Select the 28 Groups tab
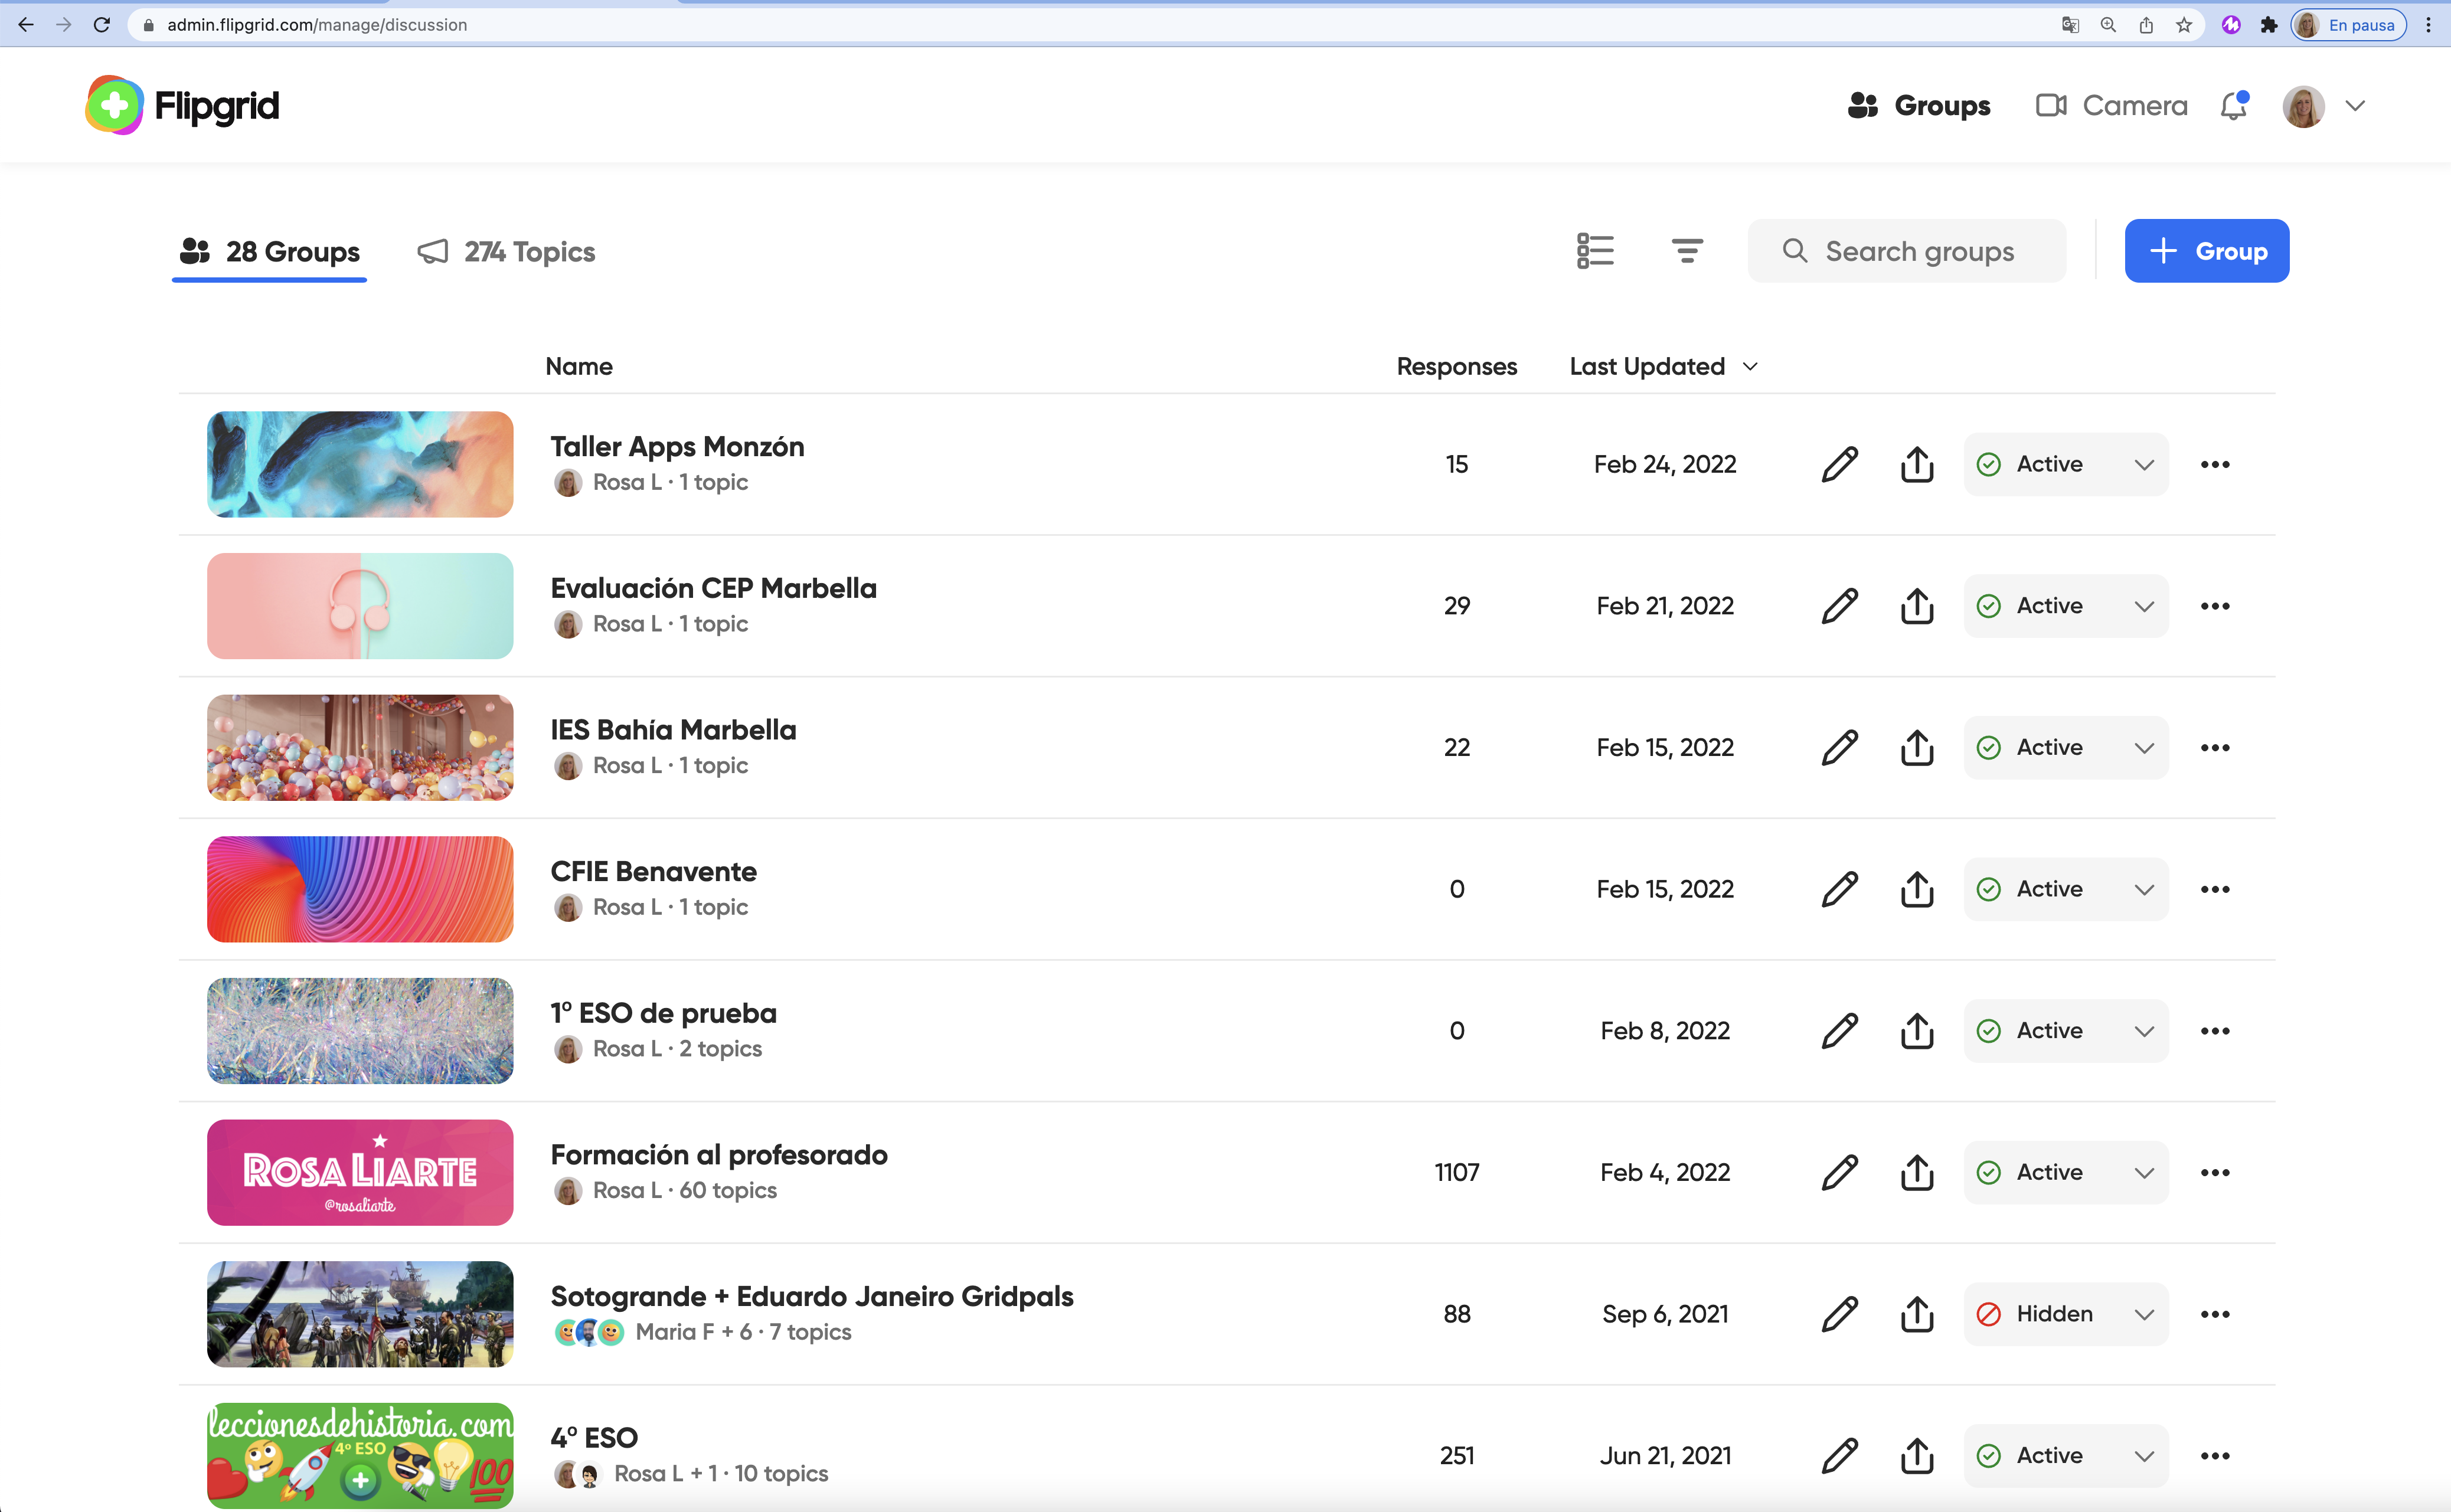 tap(270, 252)
